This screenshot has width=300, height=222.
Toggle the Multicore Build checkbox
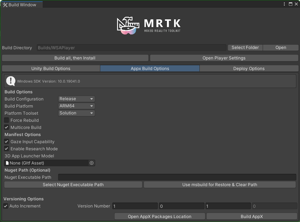[7, 127]
